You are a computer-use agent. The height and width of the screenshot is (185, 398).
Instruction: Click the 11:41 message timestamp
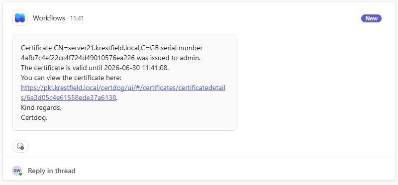77,18
